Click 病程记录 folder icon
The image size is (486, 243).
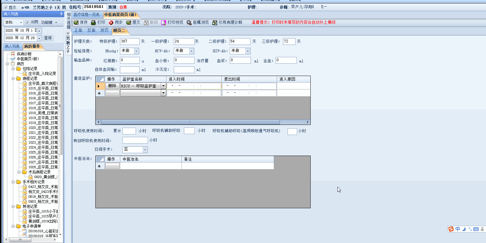19,78
